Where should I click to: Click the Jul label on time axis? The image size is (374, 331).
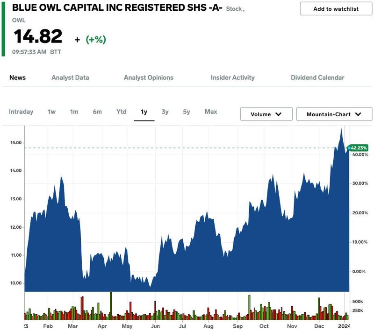pos(182,326)
